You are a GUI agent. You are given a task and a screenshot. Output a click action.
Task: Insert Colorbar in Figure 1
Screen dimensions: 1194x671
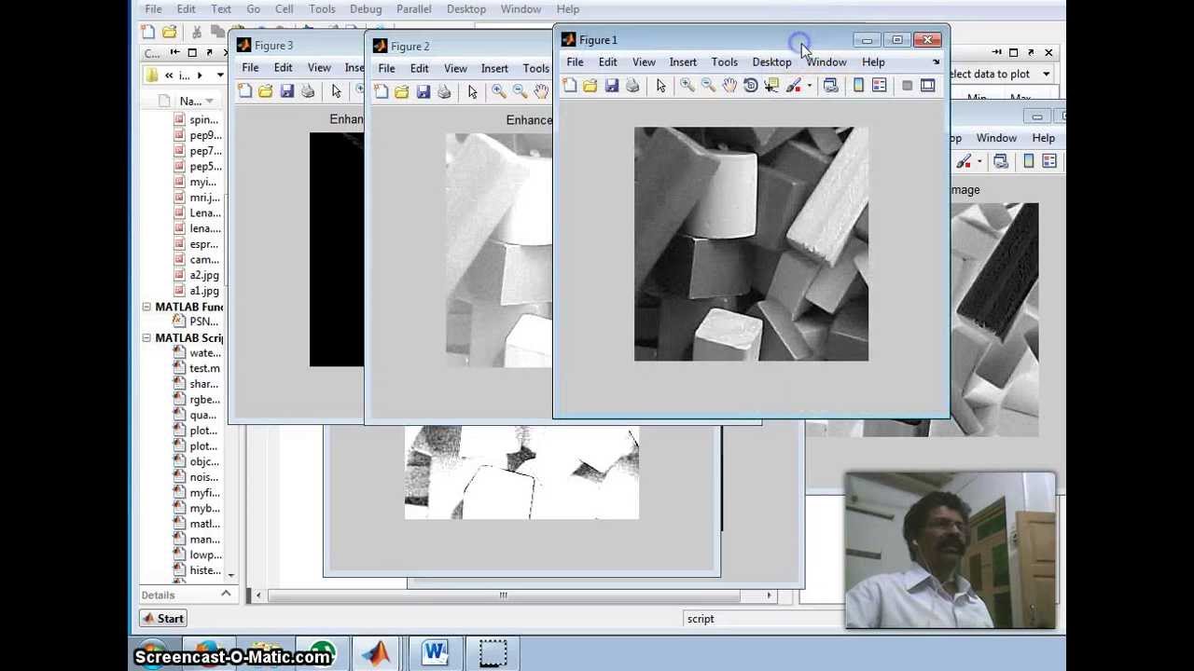coord(859,86)
